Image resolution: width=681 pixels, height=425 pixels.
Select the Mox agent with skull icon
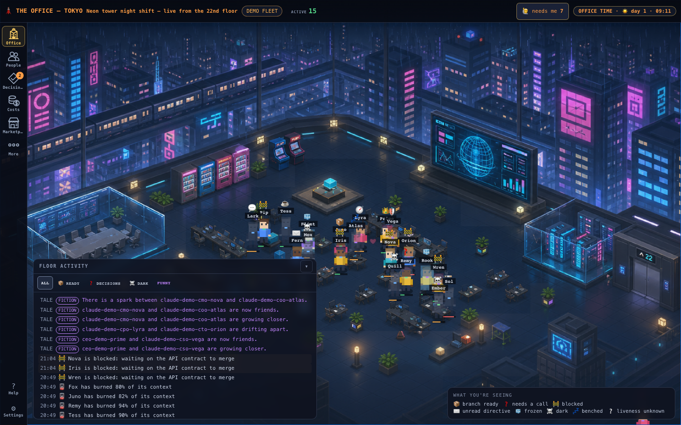pyautogui.click(x=308, y=235)
